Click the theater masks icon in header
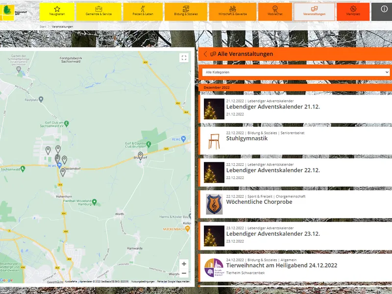The height and width of the screenshot is (294, 392). tap(213, 54)
